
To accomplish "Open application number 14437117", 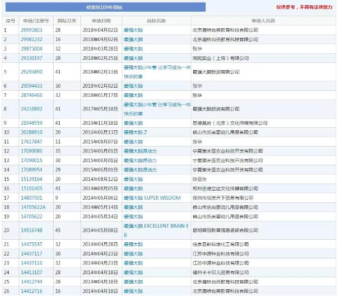I will [32, 253].
